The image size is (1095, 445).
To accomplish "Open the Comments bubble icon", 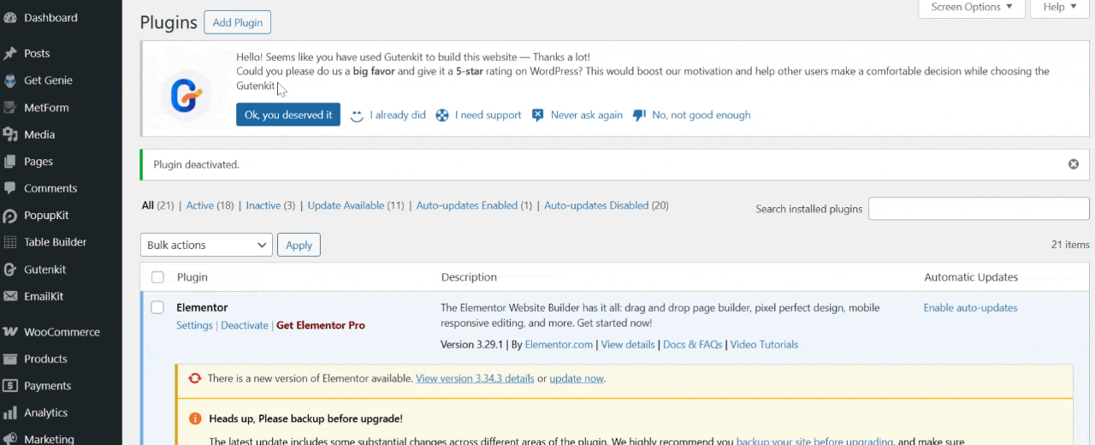I will pos(10,188).
